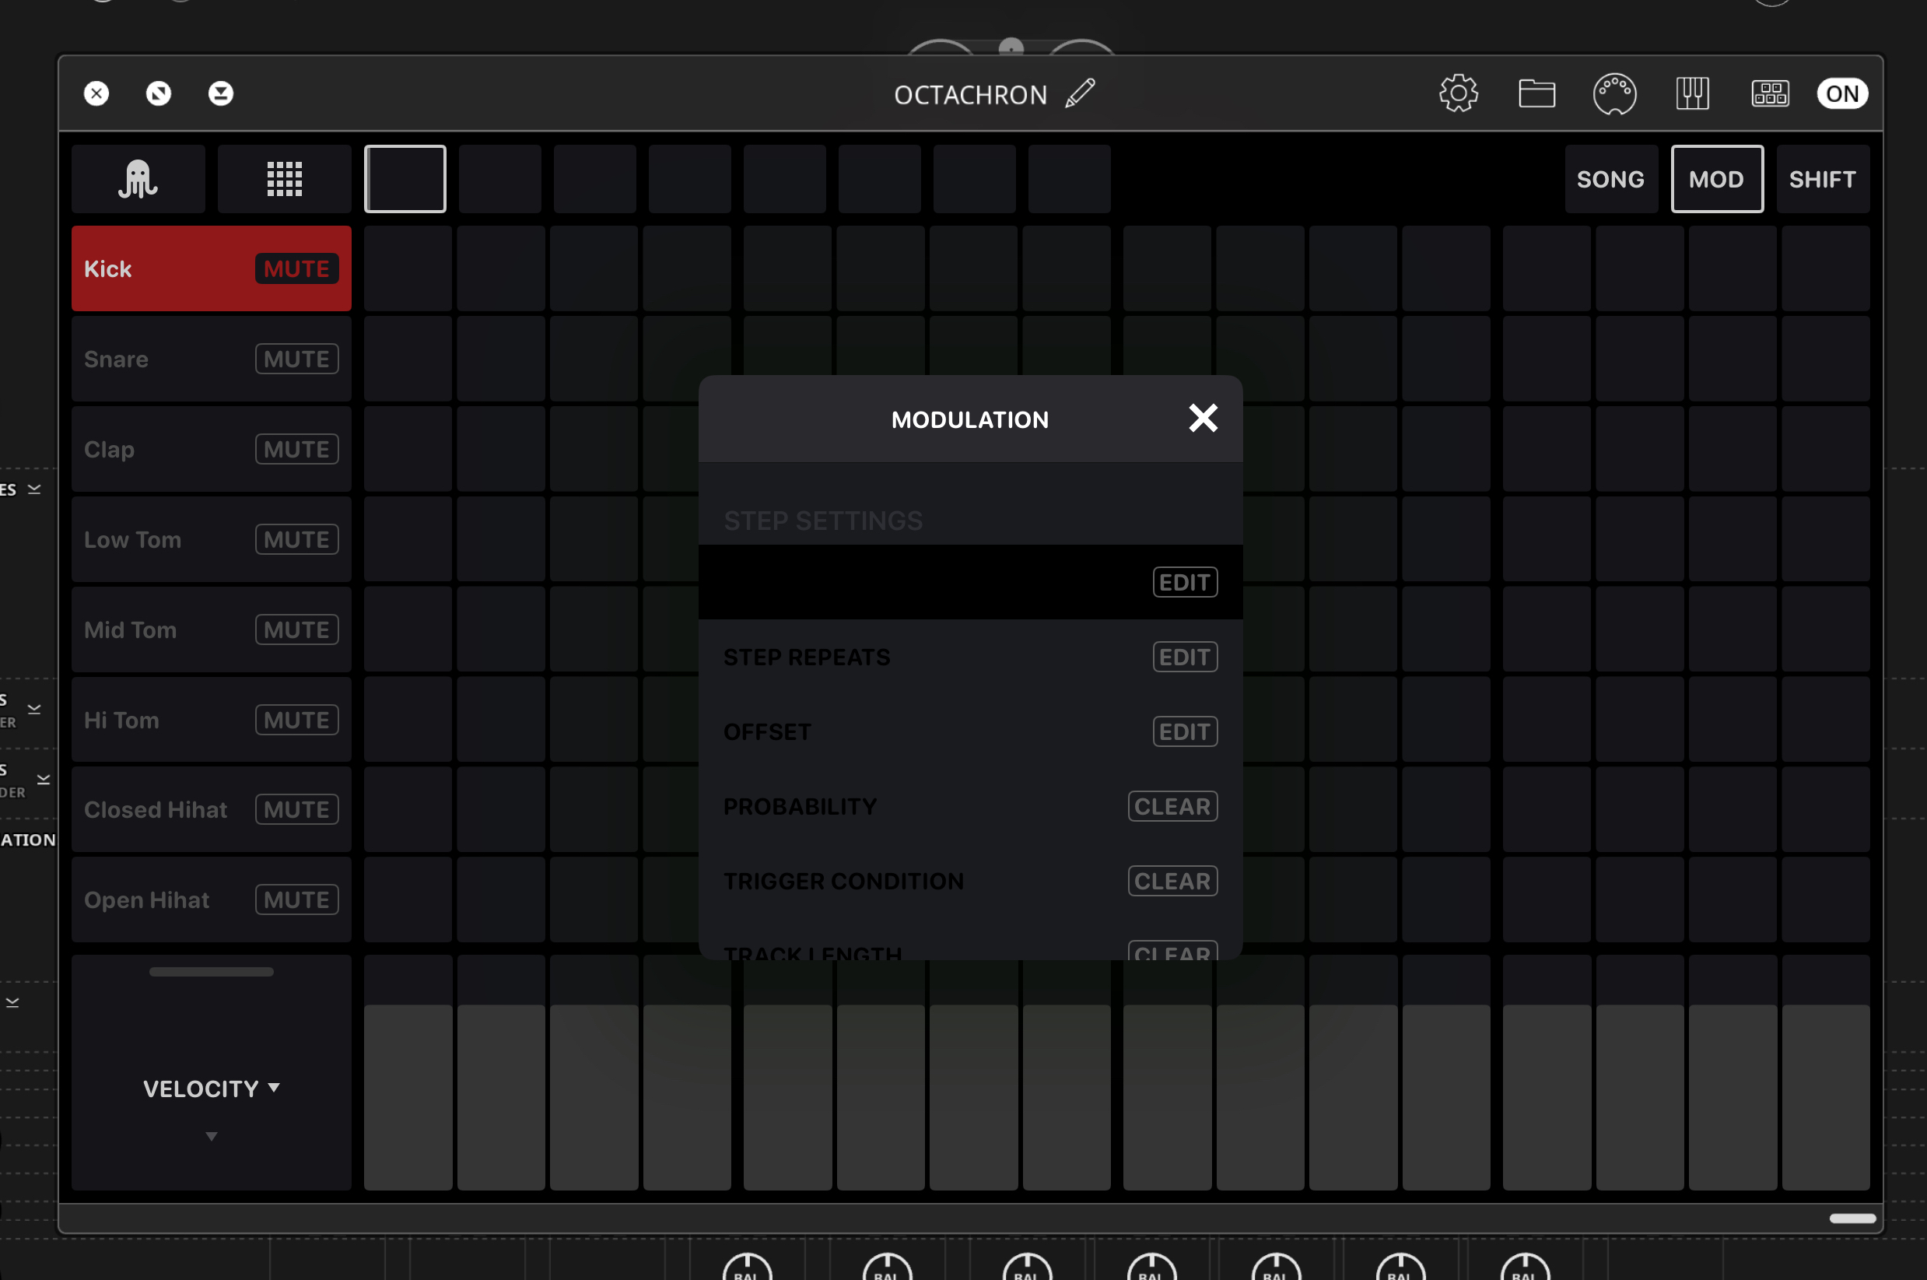Select the Trigger Condition row label
Image resolution: width=1927 pixels, height=1280 pixels.
click(843, 881)
